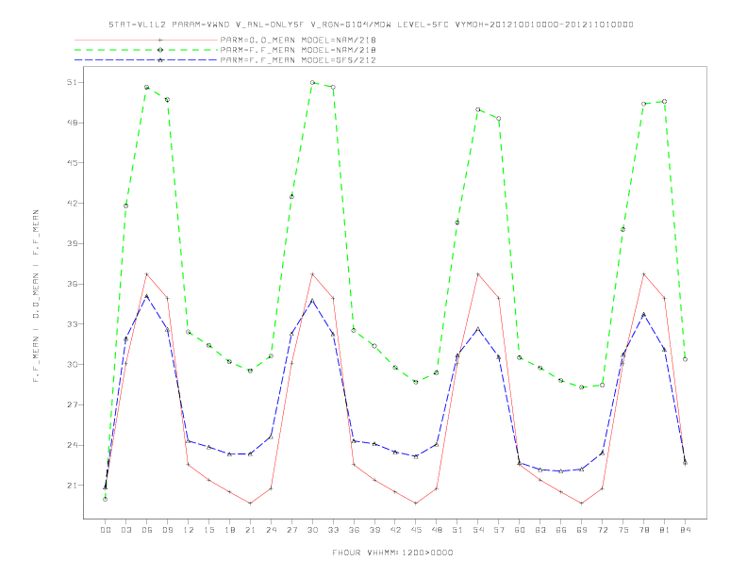Click x-axis forecast hour label 12

coord(189,530)
